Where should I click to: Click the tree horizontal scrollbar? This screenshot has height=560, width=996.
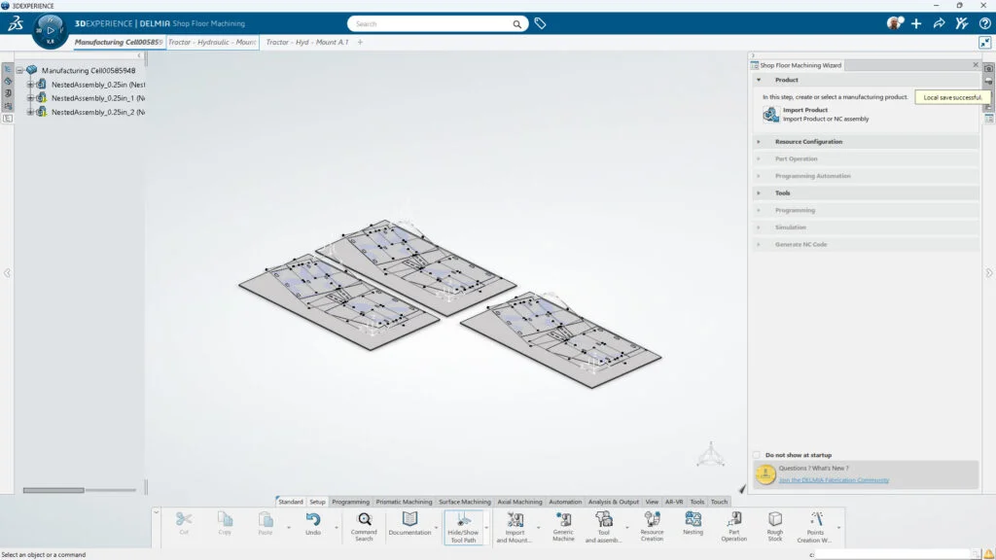point(53,490)
